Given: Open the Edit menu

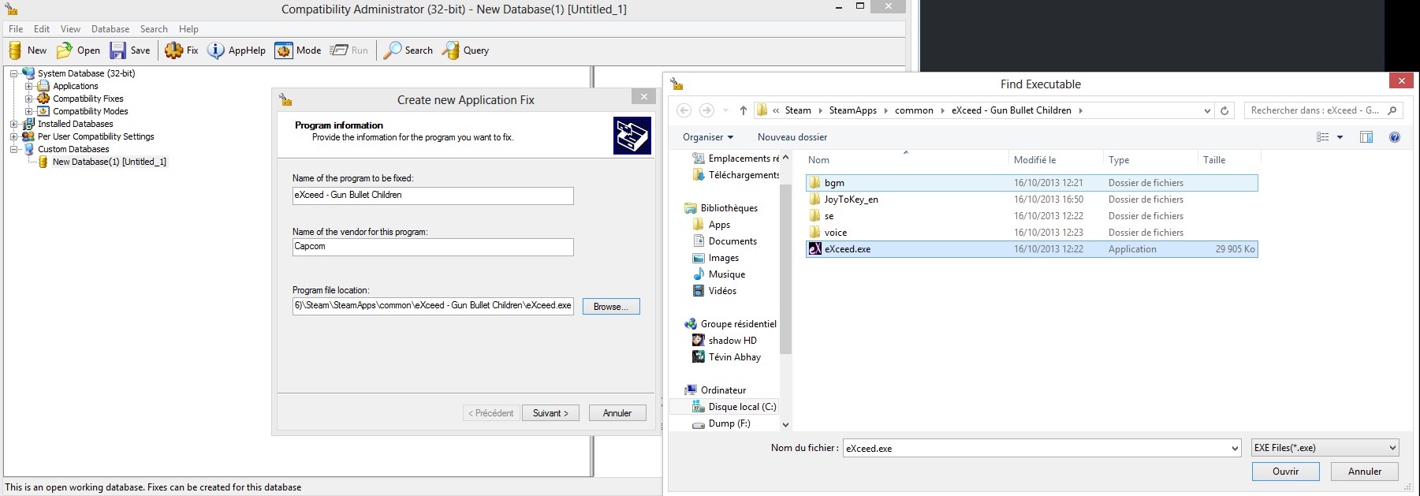Looking at the screenshot, I should coord(42,29).
